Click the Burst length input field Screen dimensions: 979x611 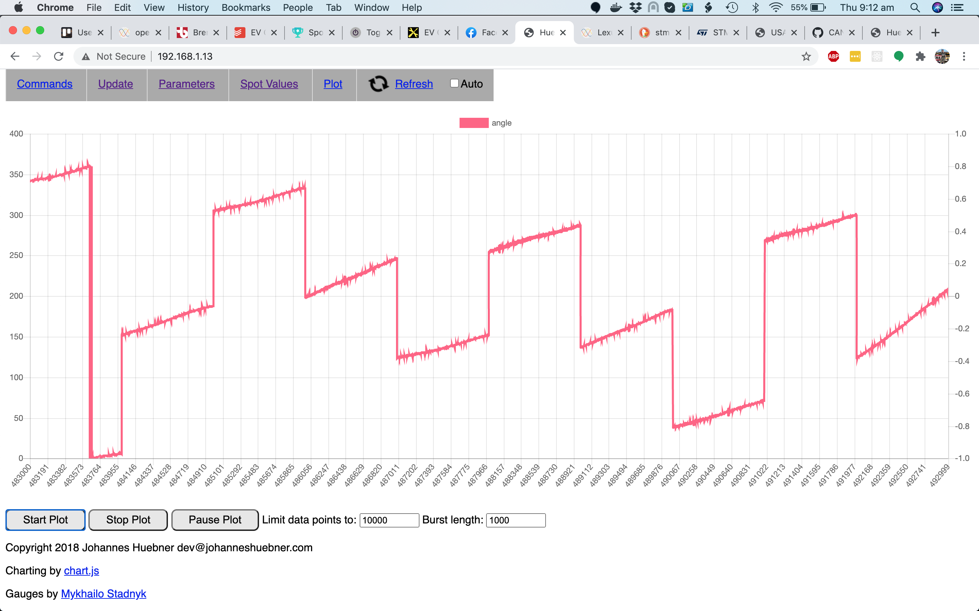515,520
